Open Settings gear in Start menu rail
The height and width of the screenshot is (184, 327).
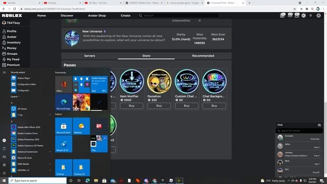[4, 165]
